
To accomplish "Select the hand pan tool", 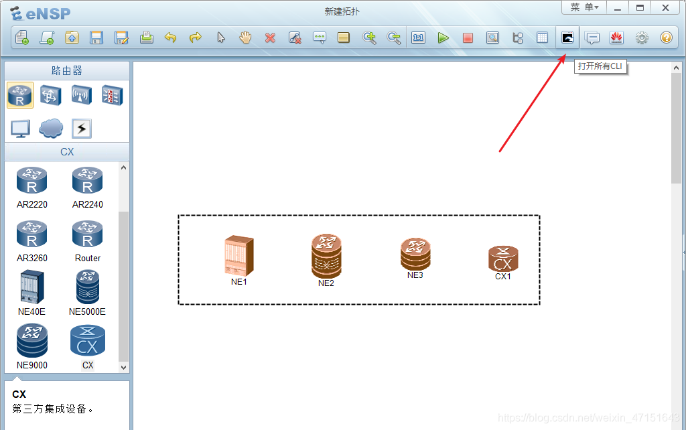I will pos(245,38).
